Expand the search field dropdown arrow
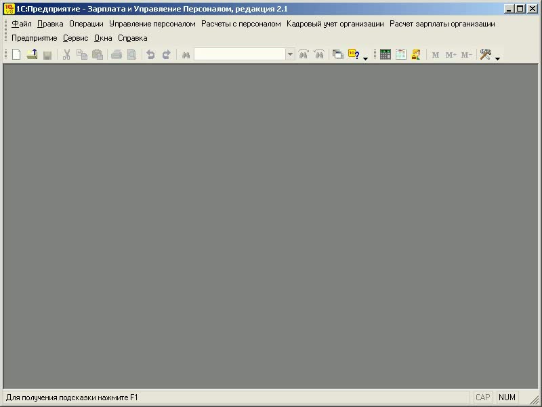The width and height of the screenshot is (542, 407). pos(290,55)
